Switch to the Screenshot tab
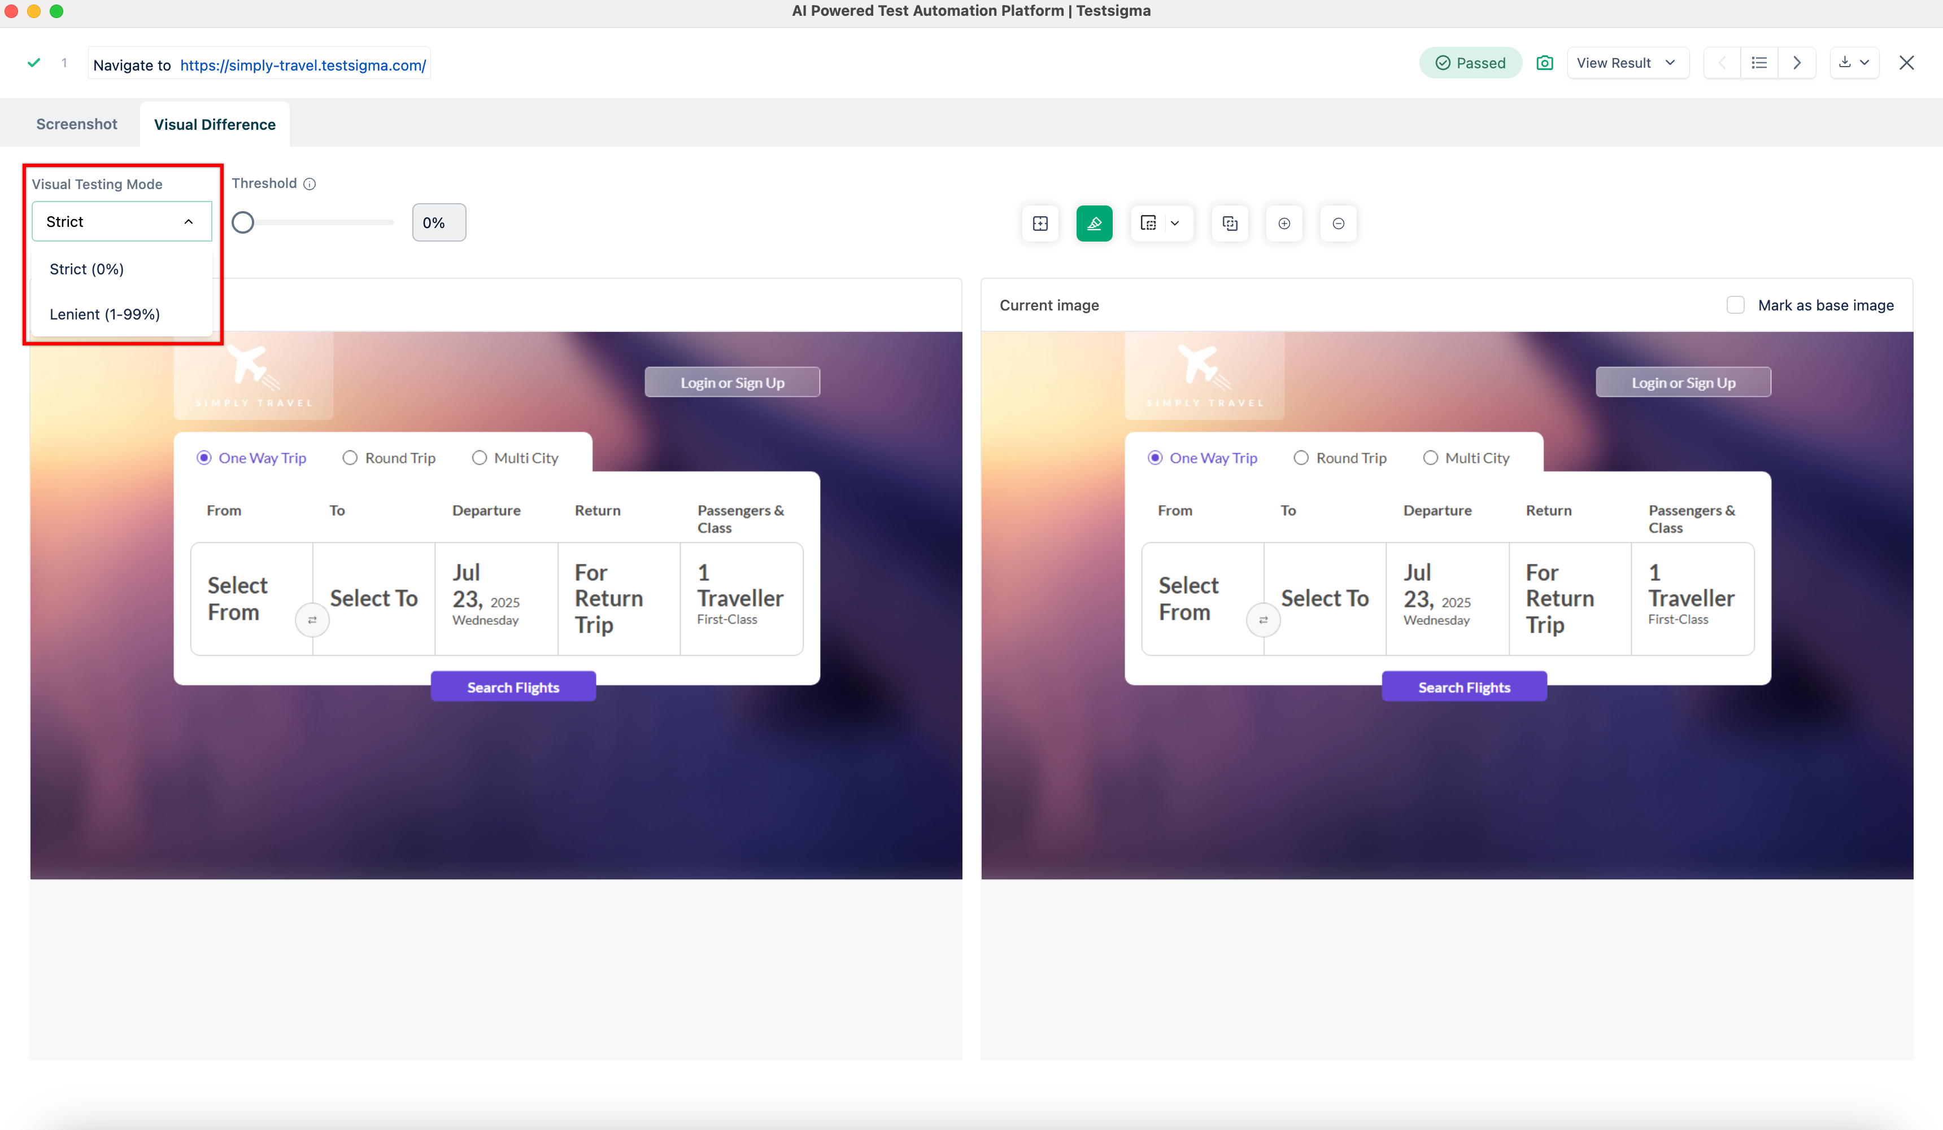Viewport: 1943px width, 1130px height. click(76, 123)
